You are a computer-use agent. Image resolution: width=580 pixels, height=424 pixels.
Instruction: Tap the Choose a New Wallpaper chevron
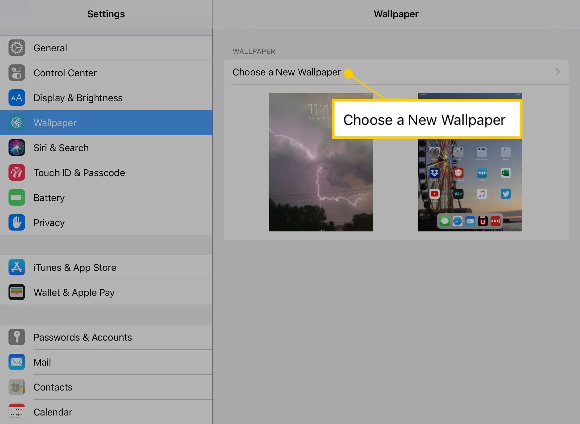557,72
